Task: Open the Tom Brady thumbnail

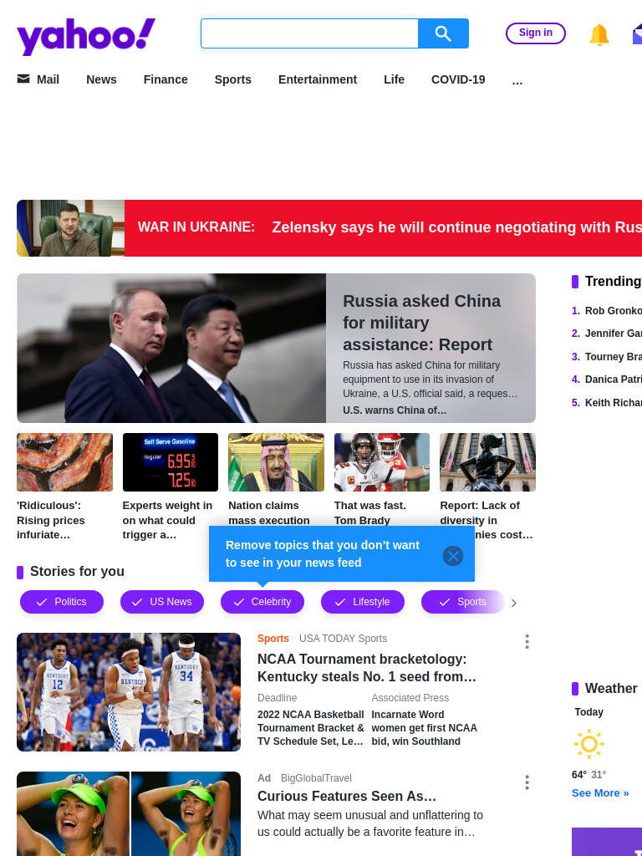Action: click(x=382, y=461)
